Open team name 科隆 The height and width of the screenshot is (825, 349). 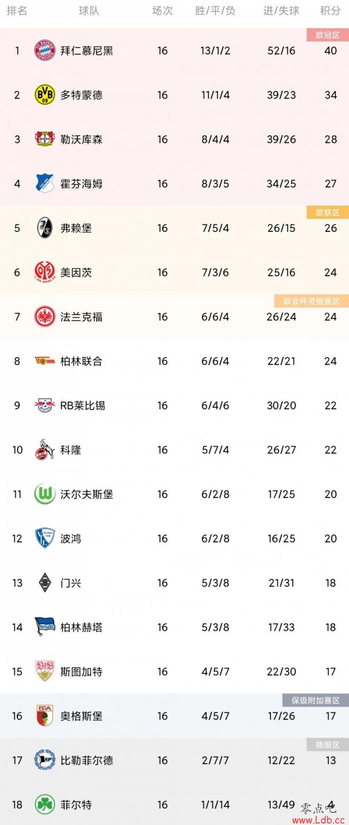pos(71,450)
